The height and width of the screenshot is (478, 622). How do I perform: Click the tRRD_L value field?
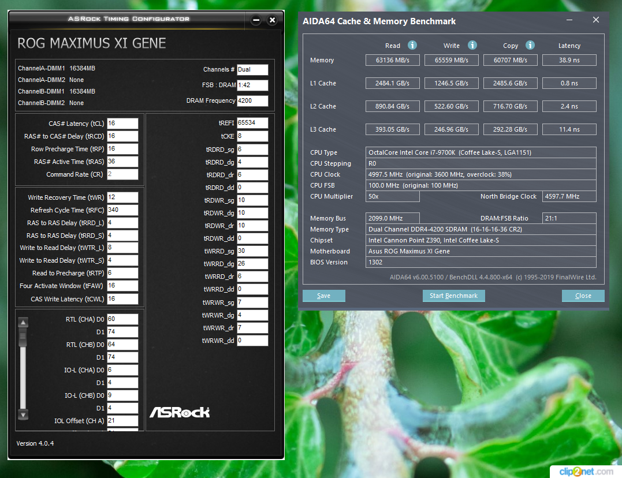tap(122, 222)
